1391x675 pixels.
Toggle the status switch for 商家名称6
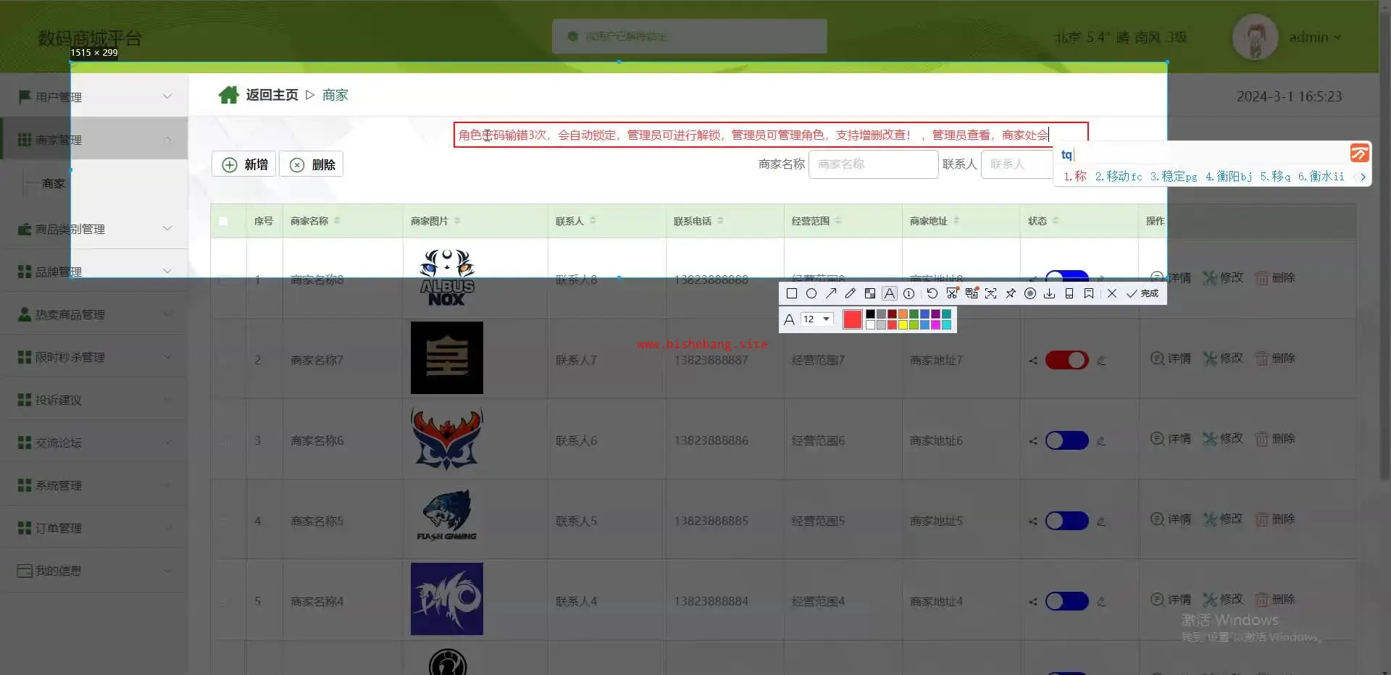(x=1066, y=440)
